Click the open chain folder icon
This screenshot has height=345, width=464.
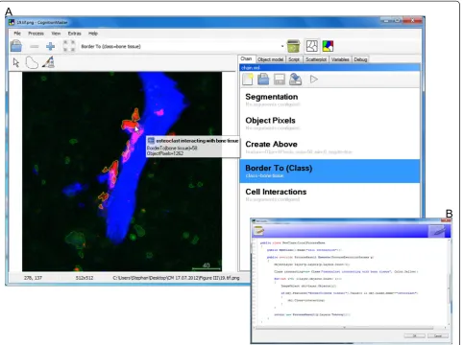263,80
